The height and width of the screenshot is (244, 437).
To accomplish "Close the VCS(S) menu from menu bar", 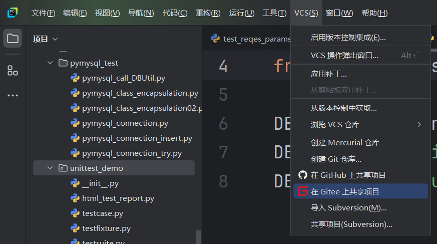I will (306, 13).
